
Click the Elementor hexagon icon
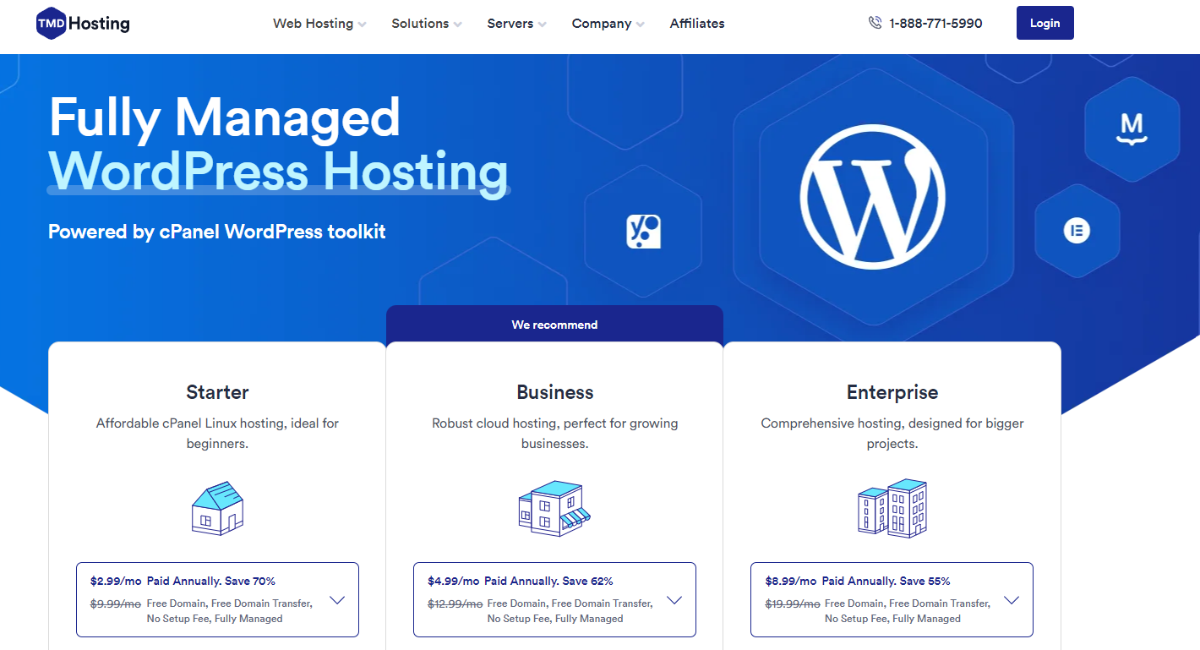coord(1077,230)
